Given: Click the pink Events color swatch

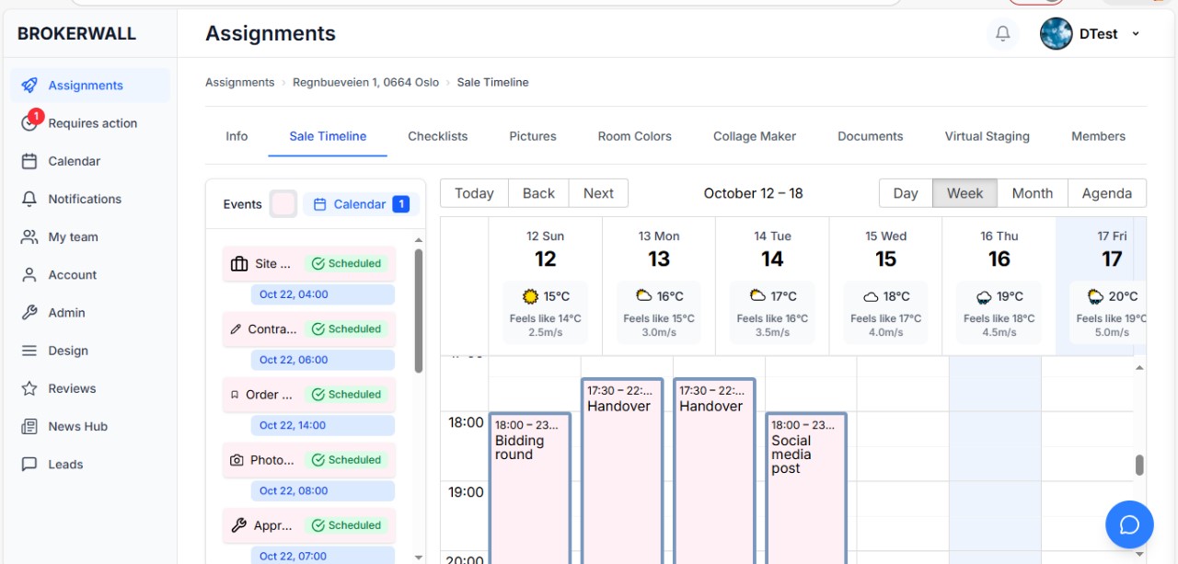Looking at the screenshot, I should click(x=285, y=203).
